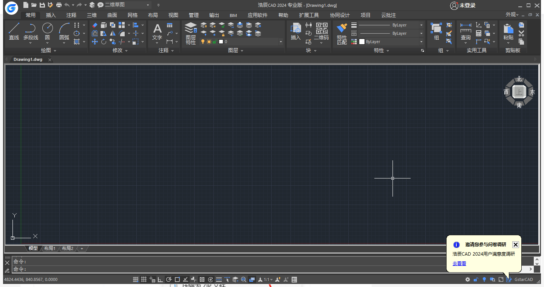The width and height of the screenshot is (544, 287).
Task: Open the 二维草图 workspace dropdown
Action: (148, 5)
